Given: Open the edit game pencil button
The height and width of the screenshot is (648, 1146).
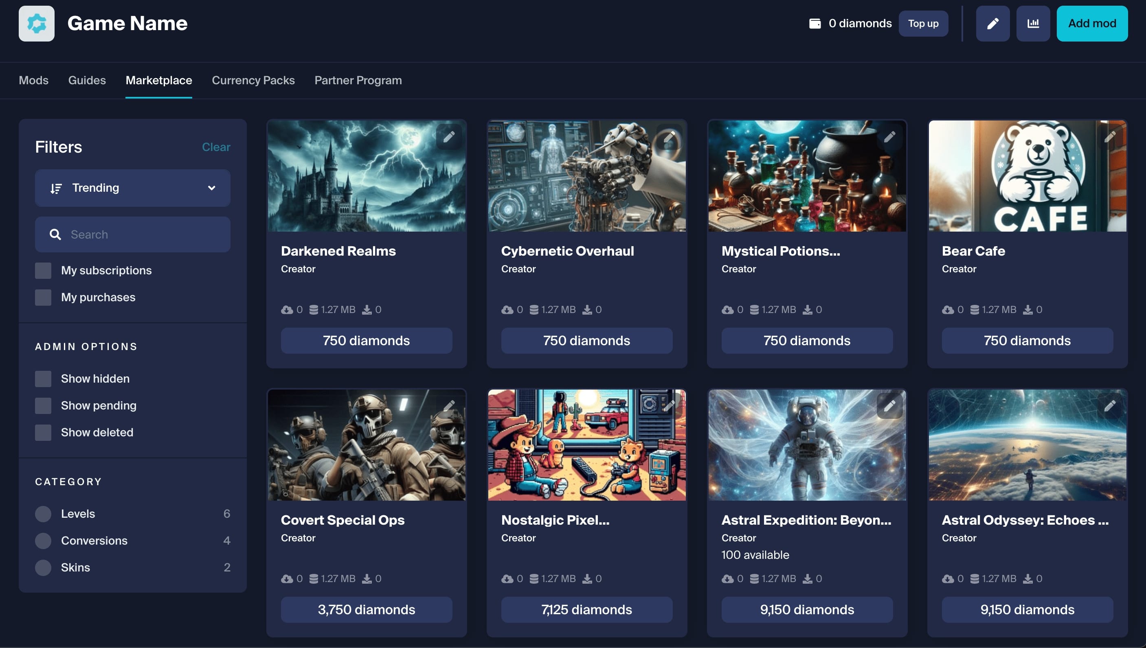Looking at the screenshot, I should tap(992, 23).
